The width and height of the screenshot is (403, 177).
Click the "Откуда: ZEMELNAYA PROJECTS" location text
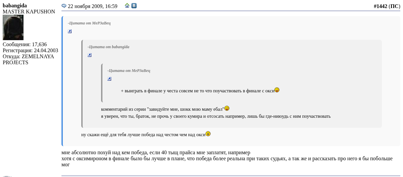point(28,60)
